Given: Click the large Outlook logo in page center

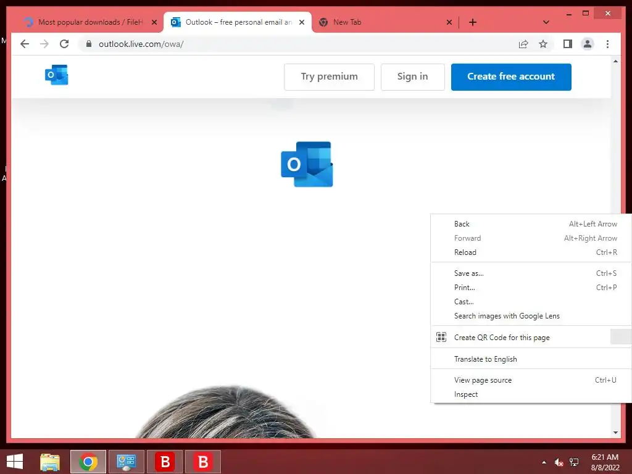Looking at the screenshot, I should pyautogui.click(x=307, y=164).
